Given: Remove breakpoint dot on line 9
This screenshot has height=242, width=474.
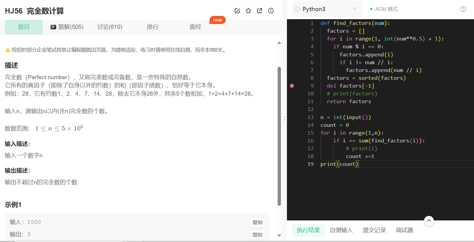Looking at the screenshot, I should 292,86.
